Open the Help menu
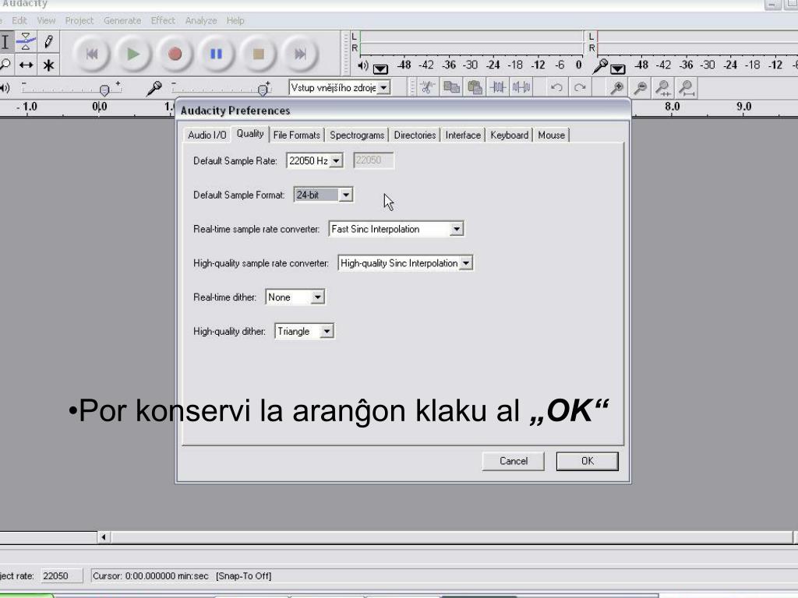The width and height of the screenshot is (798, 598). point(235,20)
